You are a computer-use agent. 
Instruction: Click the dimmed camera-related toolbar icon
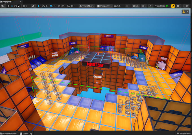click(127, 6)
